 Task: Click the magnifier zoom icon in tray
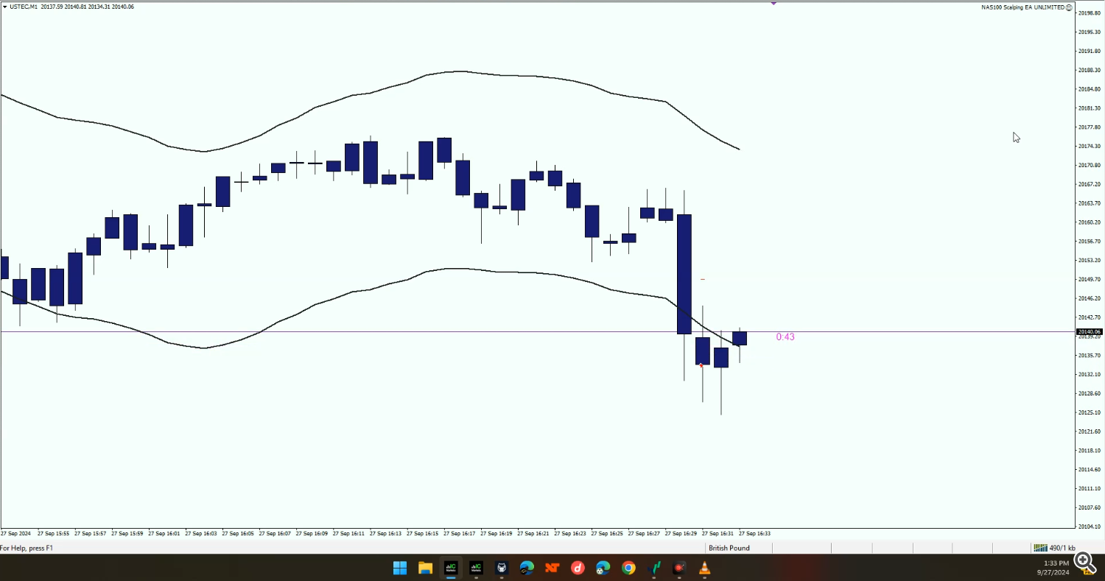pyautogui.click(x=1084, y=562)
